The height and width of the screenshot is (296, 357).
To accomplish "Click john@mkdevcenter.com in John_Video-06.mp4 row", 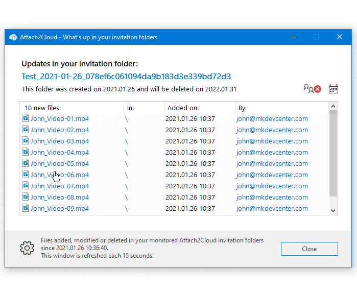I will coord(272,175).
